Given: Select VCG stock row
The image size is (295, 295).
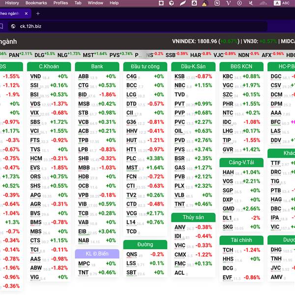Looking at the screenshot, I should point(145,213).
